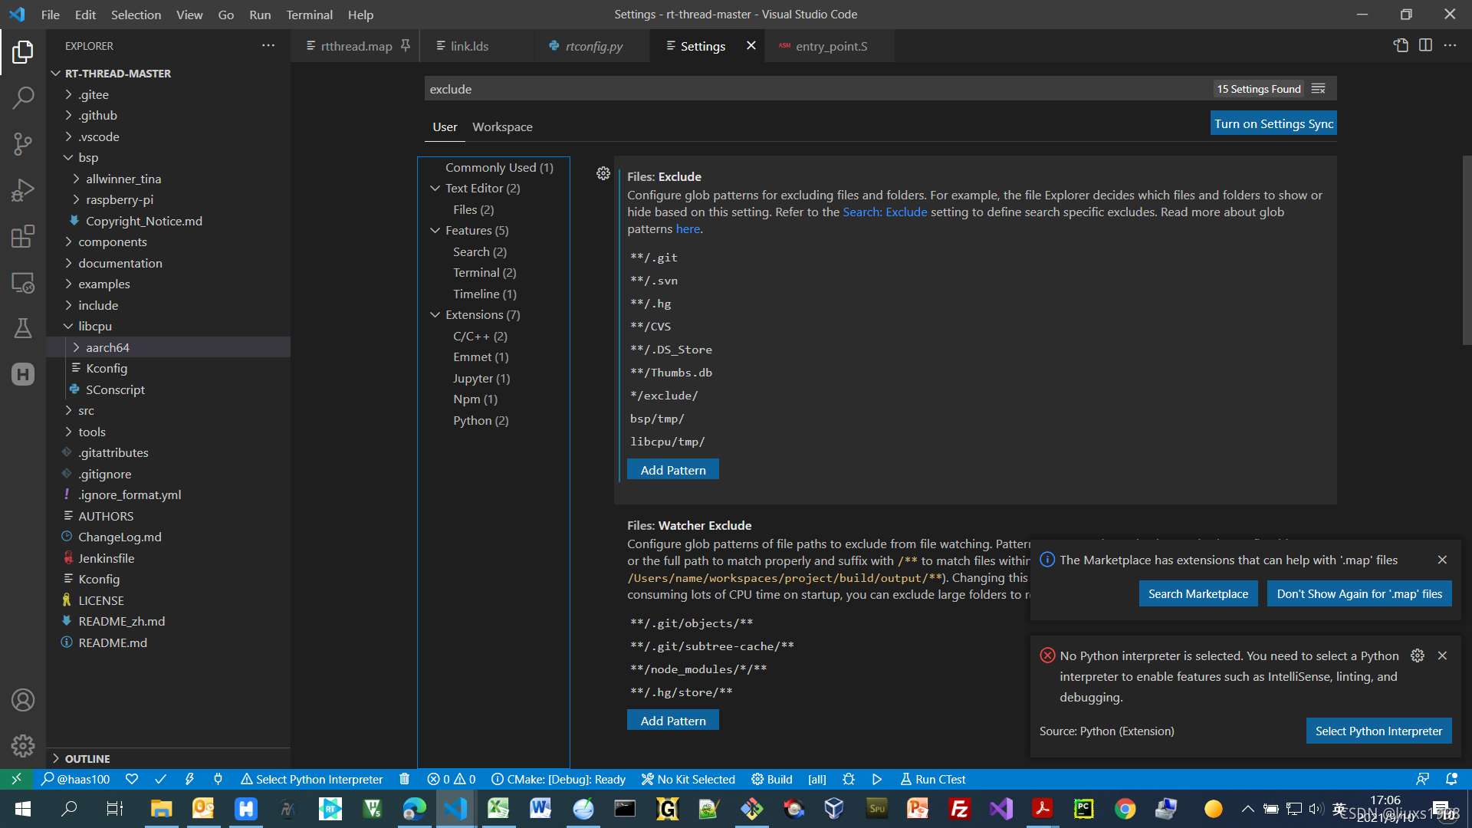Open Explorer more actions ellipsis
The width and height of the screenshot is (1472, 828).
coord(268,46)
